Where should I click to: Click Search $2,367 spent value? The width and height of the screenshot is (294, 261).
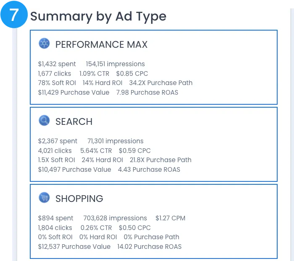(58, 141)
